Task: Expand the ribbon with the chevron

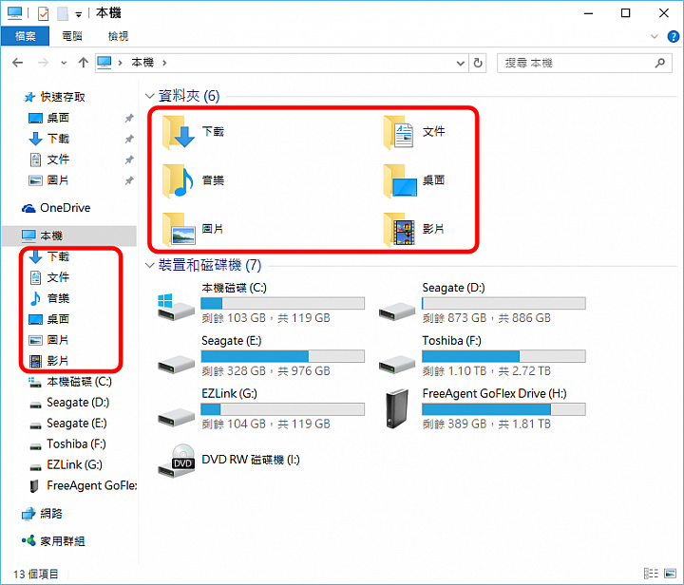Action: pyautogui.click(x=654, y=37)
